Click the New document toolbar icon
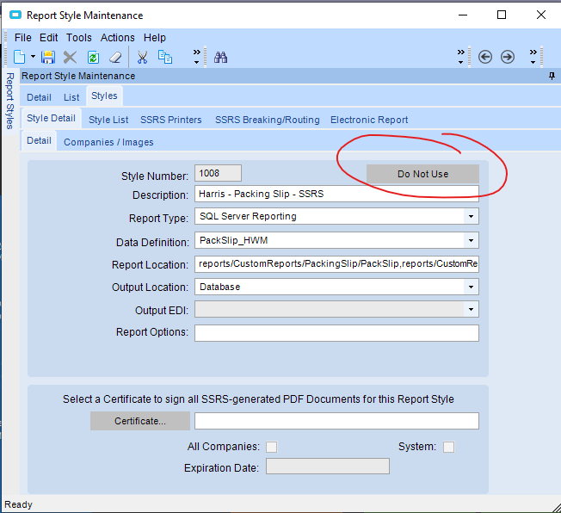The height and width of the screenshot is (513, 561). pyautogui.click(x=19, y=57)
